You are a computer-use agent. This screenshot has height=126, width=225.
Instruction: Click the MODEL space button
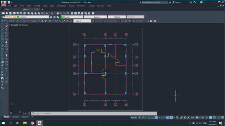click(134, 117)
